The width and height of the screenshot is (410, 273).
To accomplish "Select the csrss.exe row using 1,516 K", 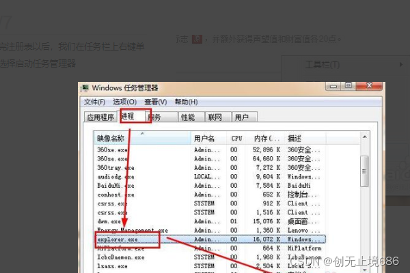I will pos(210,212).
